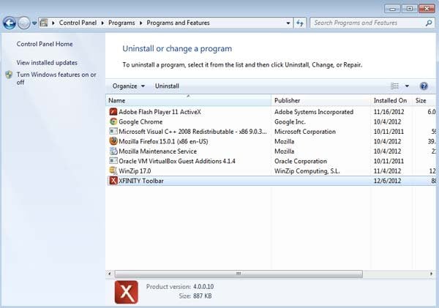Image resolution: width=439 pixels, height=308 pixels.
Task: Select Adobe Flash Player 11 ActiveX name
Action: 160,112
